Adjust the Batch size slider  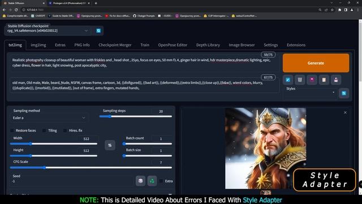click(x=147, y=156)
